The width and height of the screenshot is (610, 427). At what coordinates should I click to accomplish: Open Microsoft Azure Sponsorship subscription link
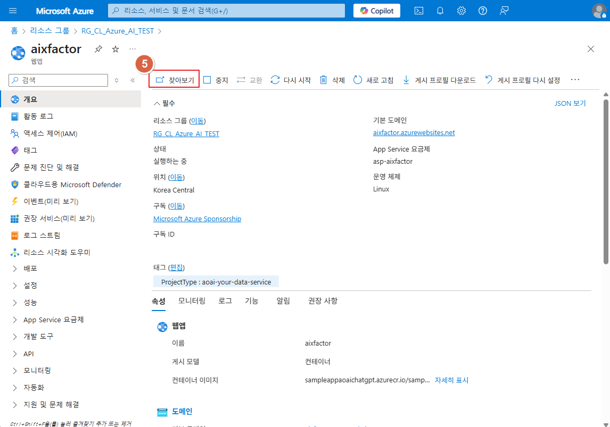pyautogui.click(x=197, y=219)
